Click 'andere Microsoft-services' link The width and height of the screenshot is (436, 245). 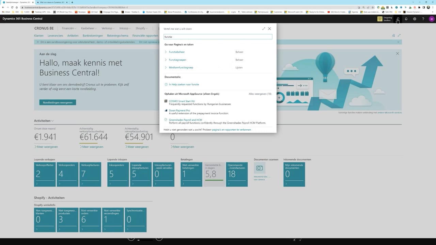tap(390, 113)
